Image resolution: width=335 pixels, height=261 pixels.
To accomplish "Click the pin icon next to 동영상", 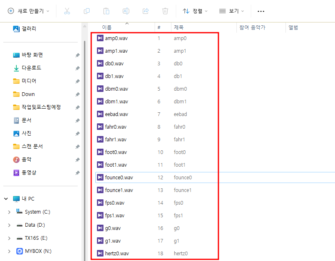I will 78,173.
